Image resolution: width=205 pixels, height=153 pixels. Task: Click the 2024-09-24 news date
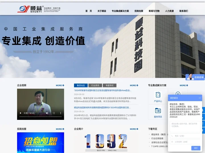(79, 112)
